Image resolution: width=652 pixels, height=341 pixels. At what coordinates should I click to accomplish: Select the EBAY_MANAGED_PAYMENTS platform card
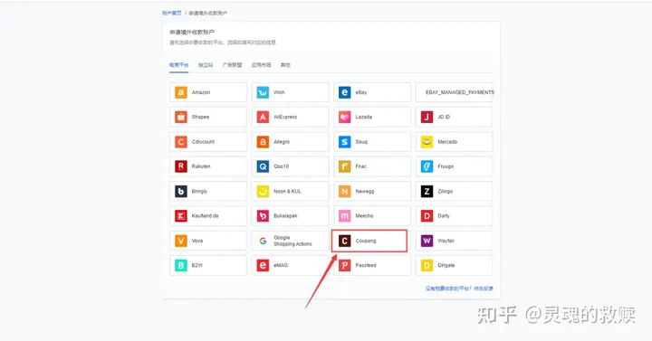pyautogui.click(x=454, y=92)
